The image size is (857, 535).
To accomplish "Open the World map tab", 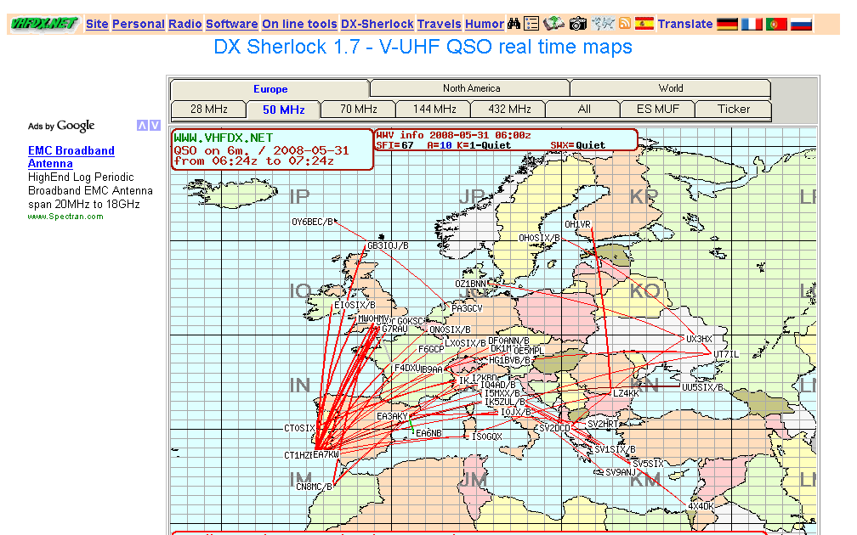I will [670, 87].
